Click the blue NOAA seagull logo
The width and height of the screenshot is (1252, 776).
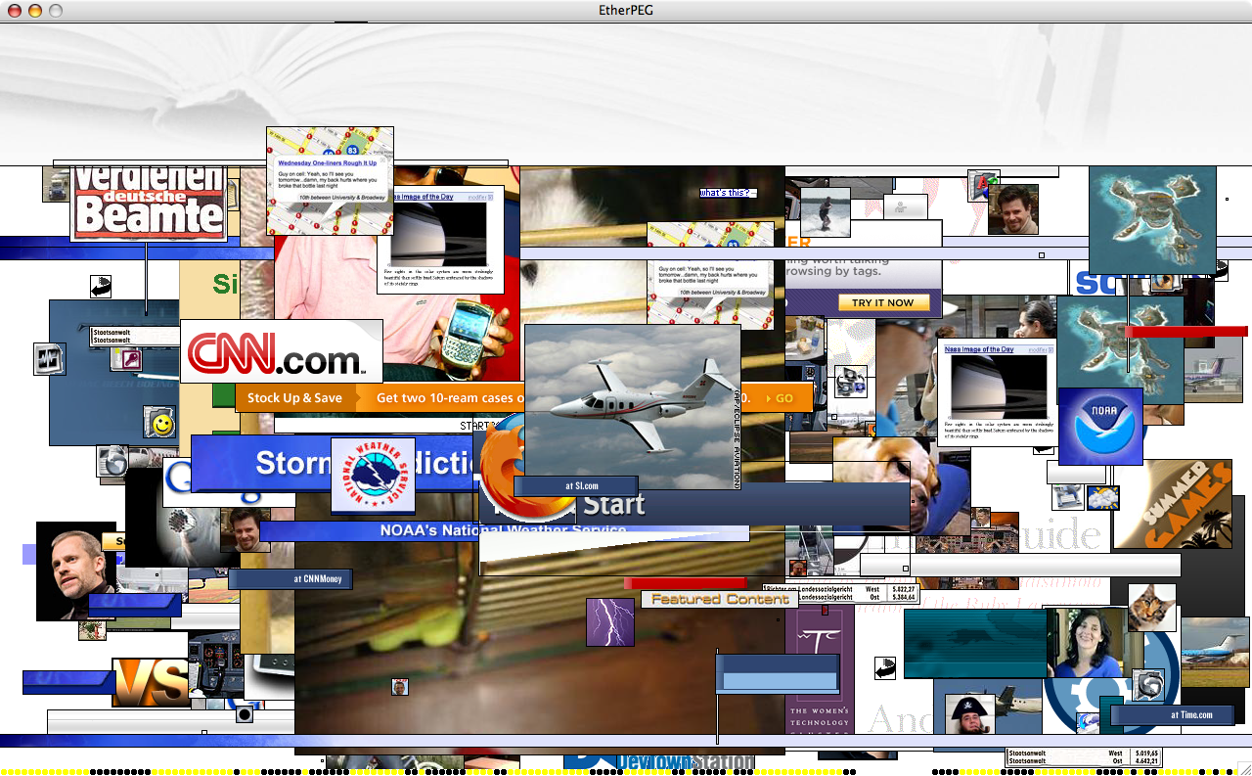click(x=1100, y=427)
